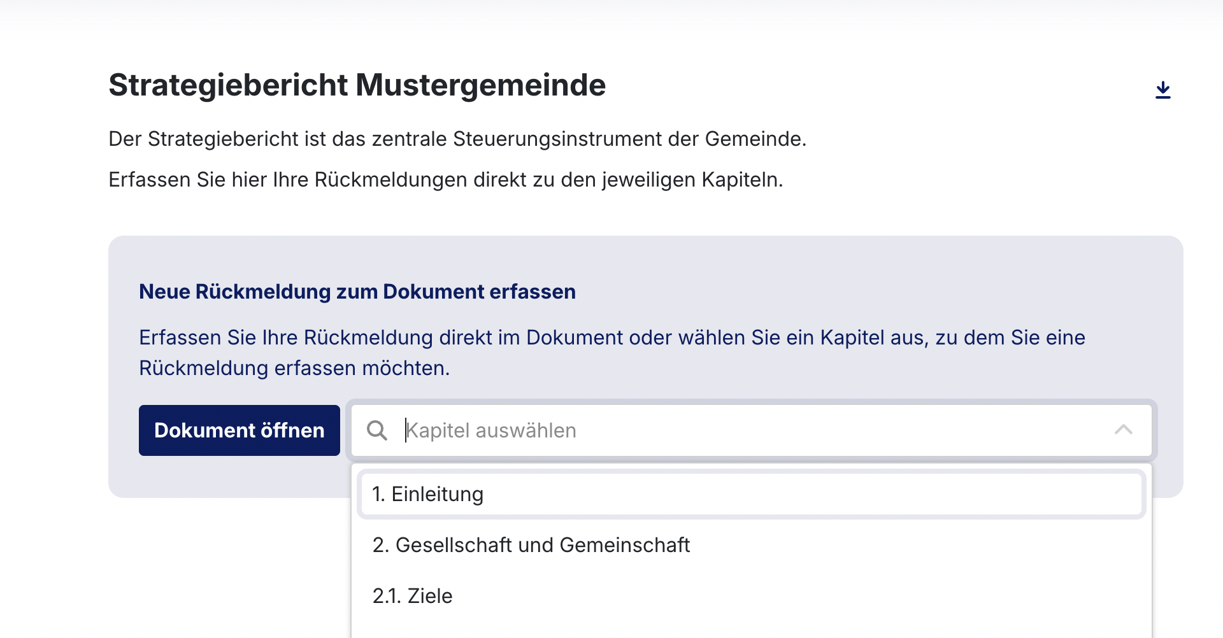Click the panel text starting Erfassen Sie Ihre
Image resolution: width=1223 pixels, height=638 pixels.
(x=611, y=337)
